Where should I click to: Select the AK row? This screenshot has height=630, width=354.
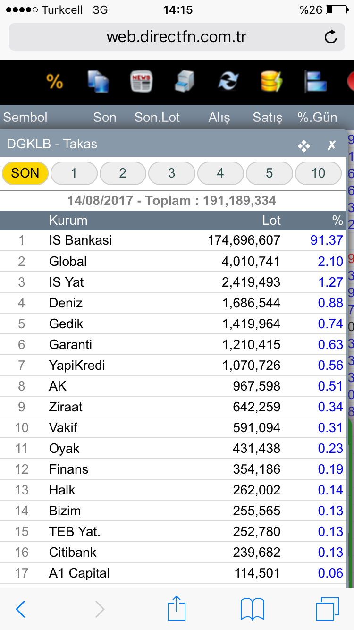(173, 386)
